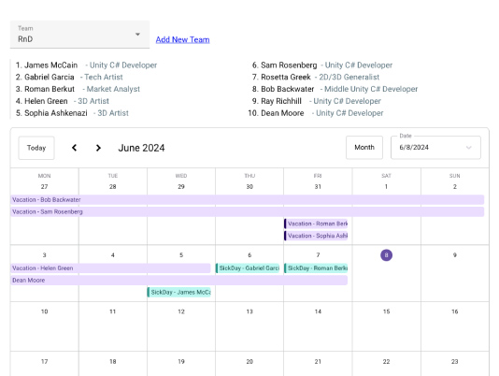Open SickDay - Roman Berkut event on day 7
Image resolution: width=499 pixels, height=376 pixels.
[x=316, y=268]
